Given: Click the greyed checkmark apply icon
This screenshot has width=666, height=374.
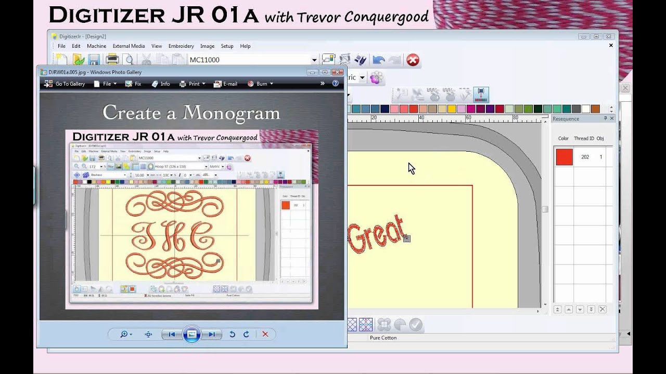Looking at the screenshot, I should click(416, 325).
